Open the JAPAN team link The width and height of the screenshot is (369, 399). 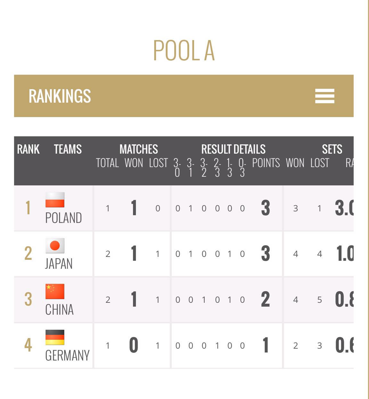click(59, 264)
